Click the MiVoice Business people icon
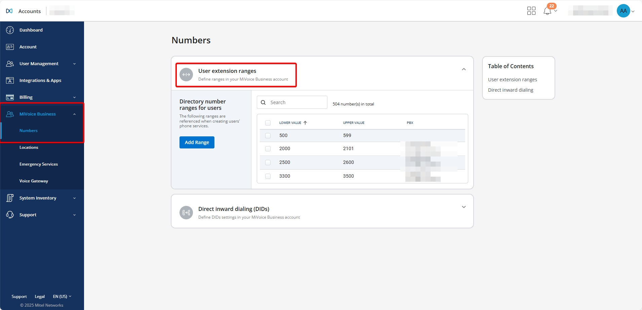Image resolution: width=642 pixels, height=310 pixels. point(10,114)
